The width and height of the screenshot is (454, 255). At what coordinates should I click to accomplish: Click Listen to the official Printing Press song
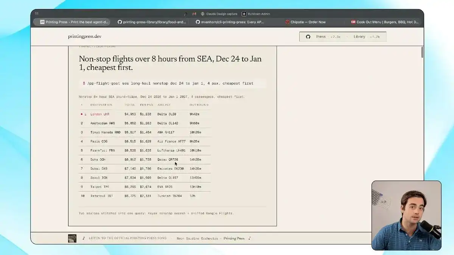pyautogui.click(x=127, y=238)
